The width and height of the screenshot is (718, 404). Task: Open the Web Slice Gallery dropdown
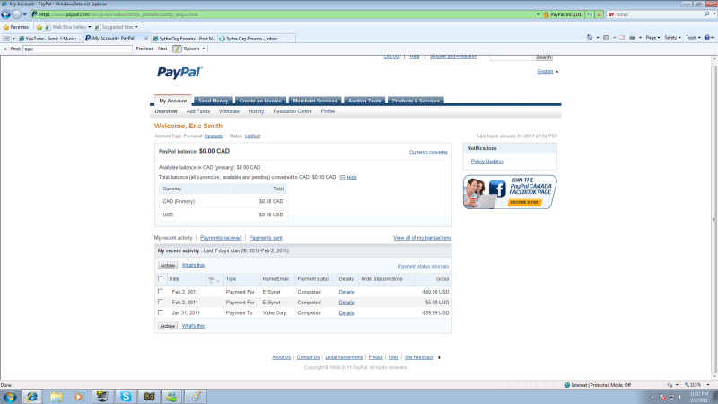89,27
